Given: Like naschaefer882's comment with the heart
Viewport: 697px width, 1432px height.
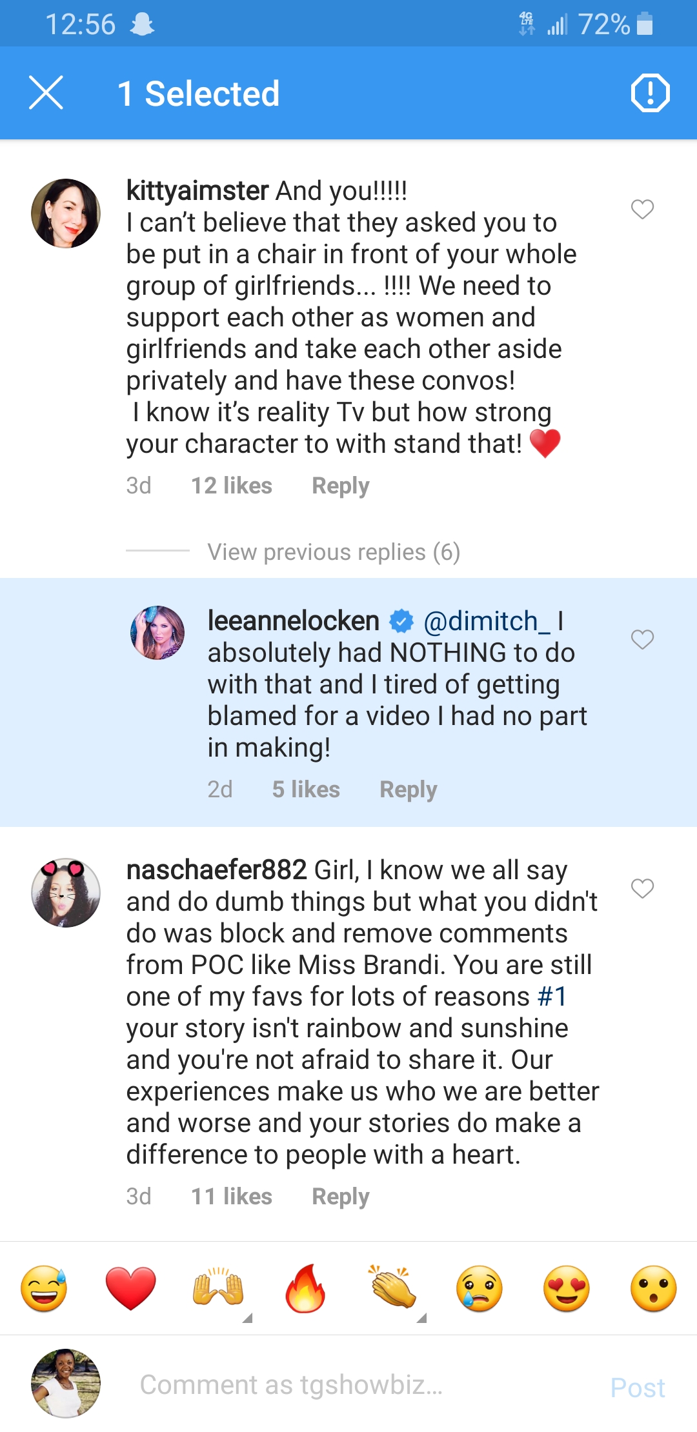Looking at the screenshot, I should coord(642,888).
